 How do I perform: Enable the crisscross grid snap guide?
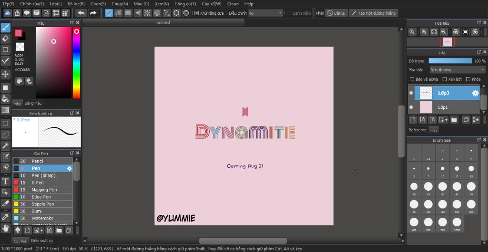[x=128, y=13]
